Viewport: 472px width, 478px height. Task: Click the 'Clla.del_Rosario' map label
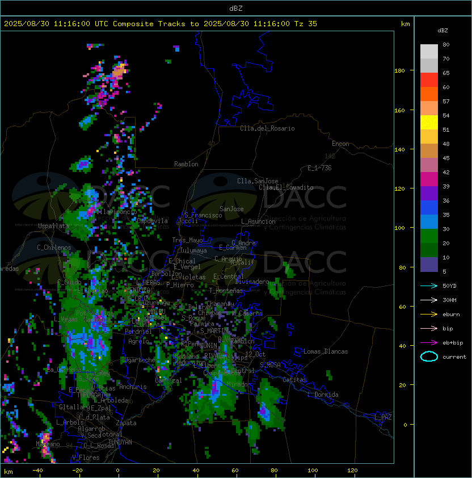[267, 128]
